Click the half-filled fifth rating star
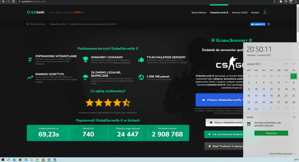Image resolution: width=299 pixels, height=162 pixels. coord(126,103)
